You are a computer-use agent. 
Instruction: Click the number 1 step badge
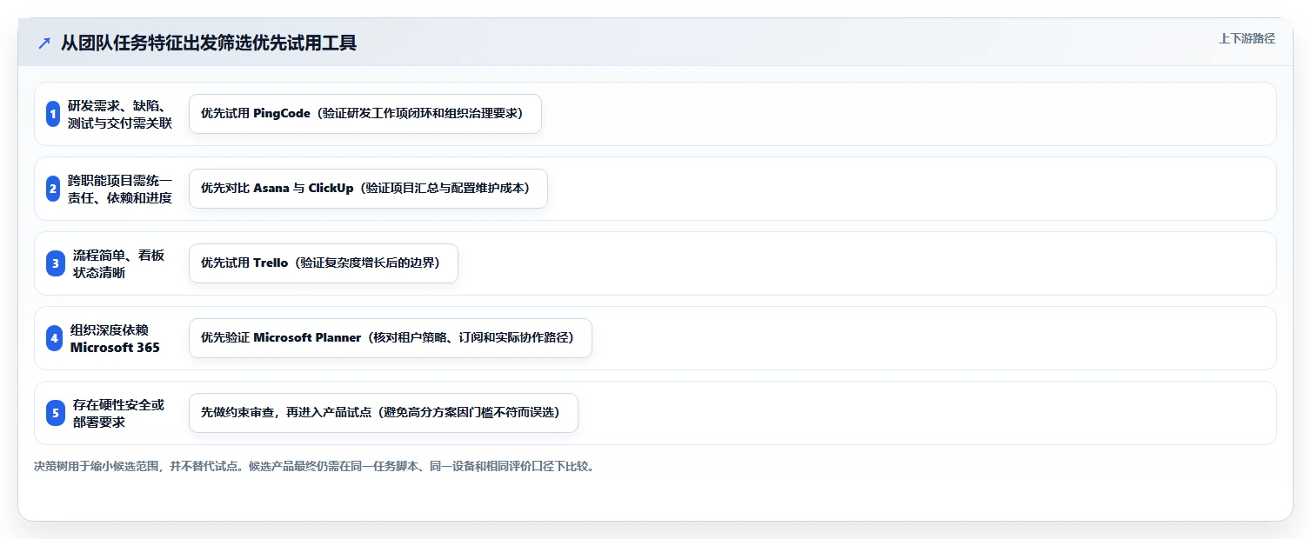(54, 114)
